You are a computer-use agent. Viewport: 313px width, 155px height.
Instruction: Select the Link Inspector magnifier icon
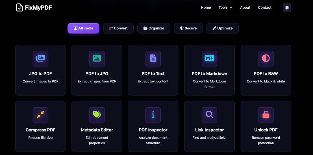(x=209, y=115)
